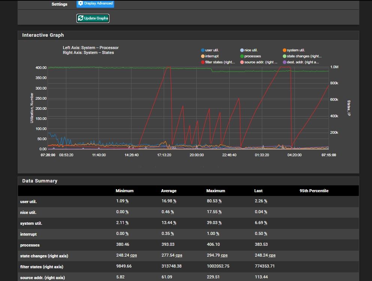The image size is (372, 281).
Task: Click the 400.00 left axis label
Action: point(41,68)
